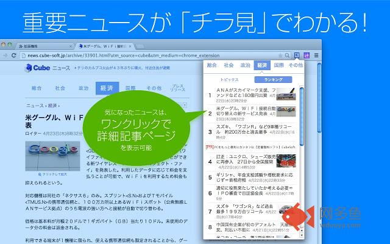
Task: Open ranking 8 中国国有企業 デフォルト article
Action: coord(252,228)
